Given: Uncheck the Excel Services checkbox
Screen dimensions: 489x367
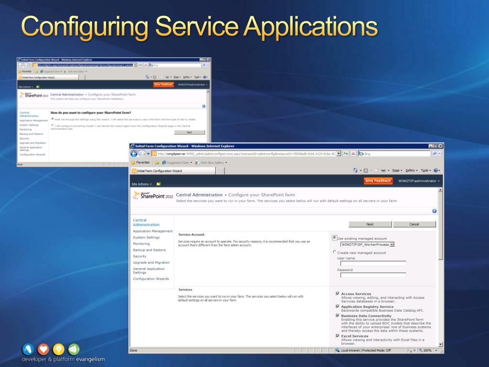Looking at the screenshot, I should [338, 336].
